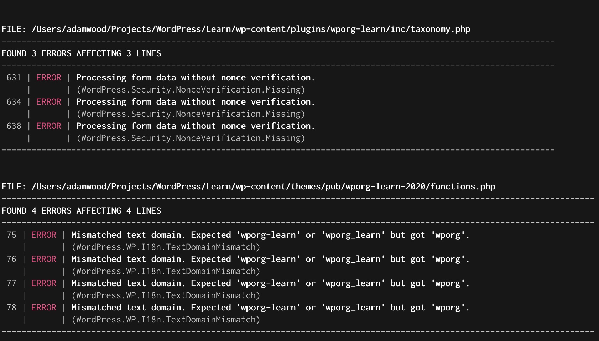Click the NonceVerification.Missing sniff code under line 634
Viewport: 599px width, 341px height.
point(191,114)
